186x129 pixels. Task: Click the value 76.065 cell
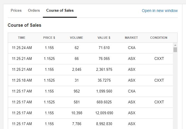(104, 59)
